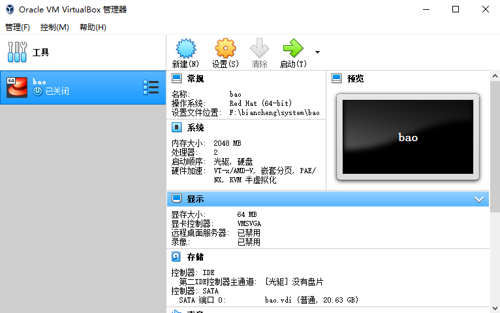Open the 预览 section title
This screenshot has width=500, height=313.
355,78
